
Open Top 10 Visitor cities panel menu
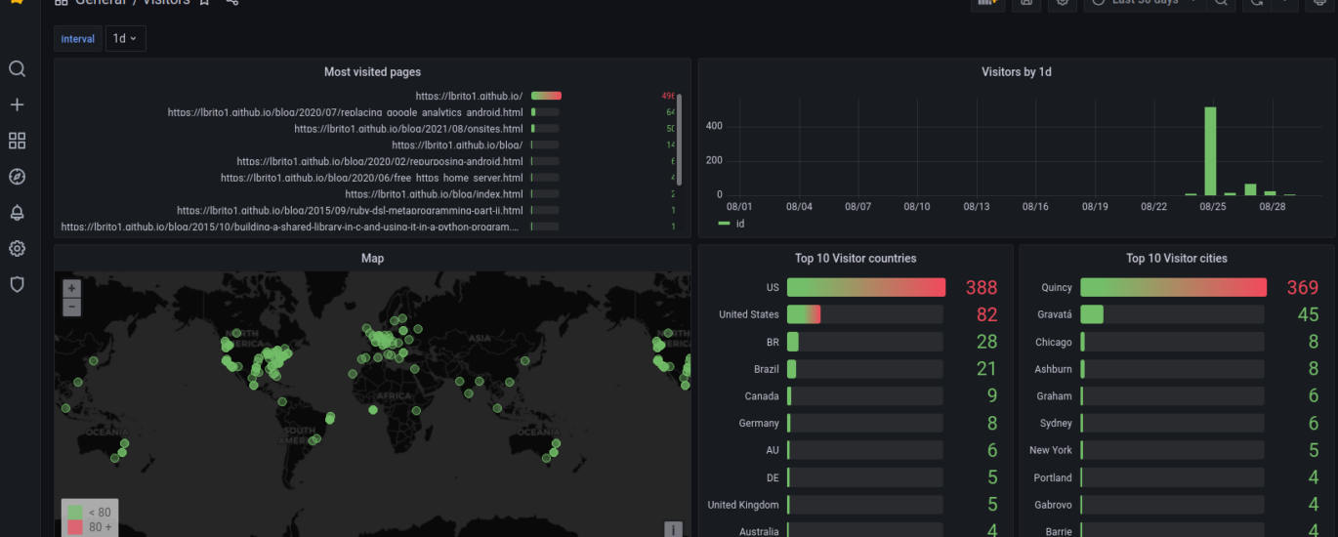(x=1176, y=259)
